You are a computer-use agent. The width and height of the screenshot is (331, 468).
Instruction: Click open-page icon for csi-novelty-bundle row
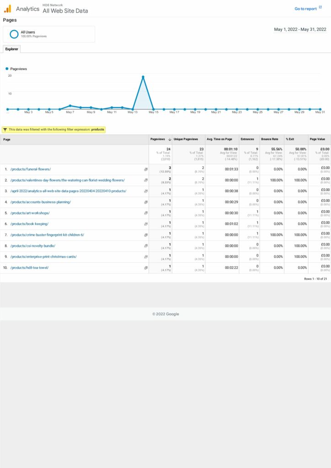146,246
